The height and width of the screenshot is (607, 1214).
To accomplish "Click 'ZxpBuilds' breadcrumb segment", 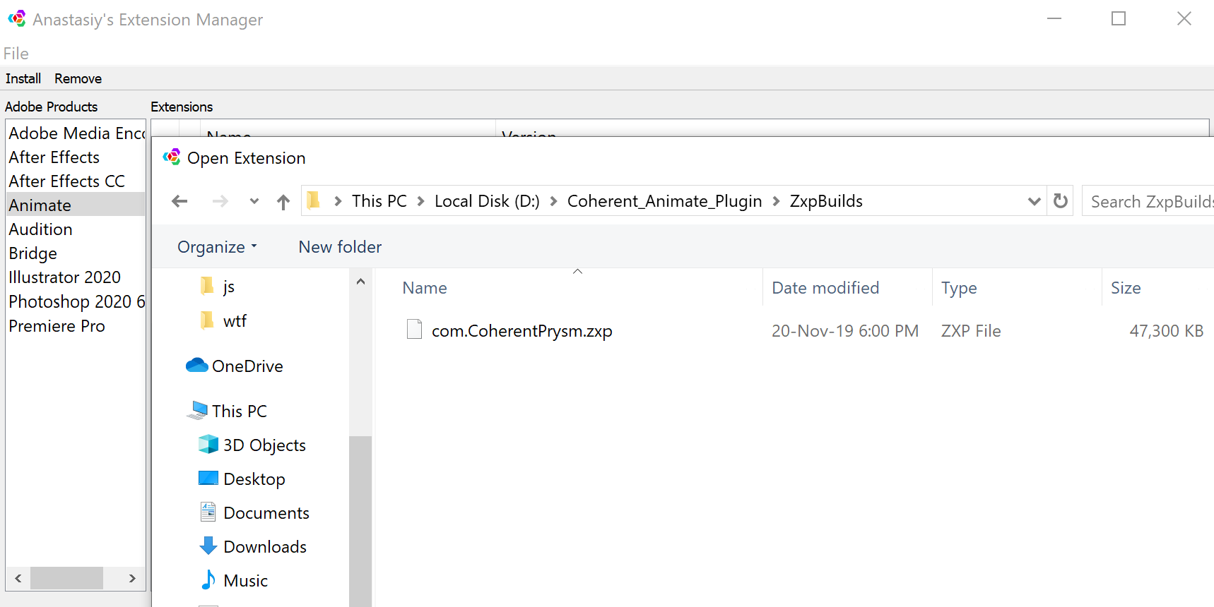I will [826, 201].
